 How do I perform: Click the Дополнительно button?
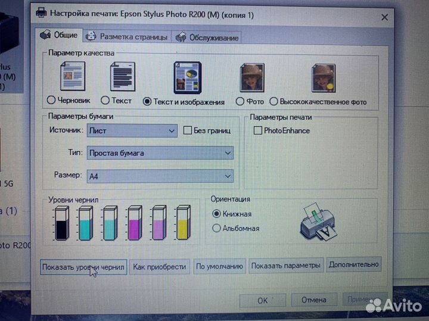[354, 264]
